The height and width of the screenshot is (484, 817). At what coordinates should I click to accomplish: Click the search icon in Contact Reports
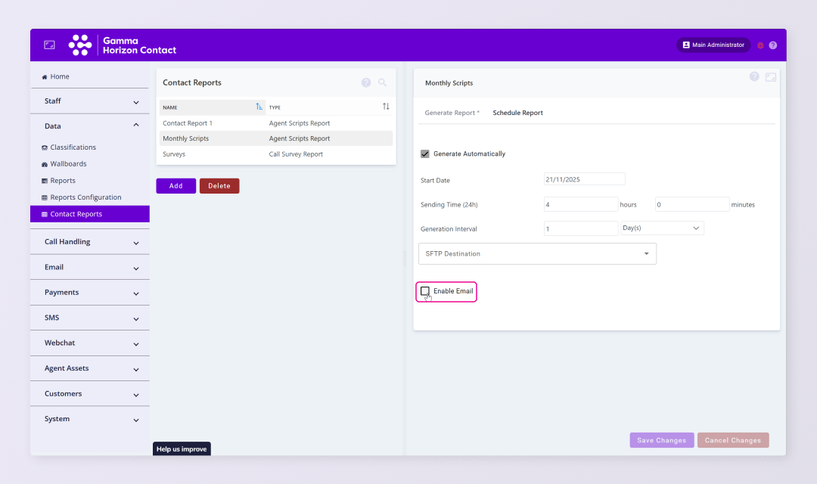pyautogui.click(x=382, y=82)
